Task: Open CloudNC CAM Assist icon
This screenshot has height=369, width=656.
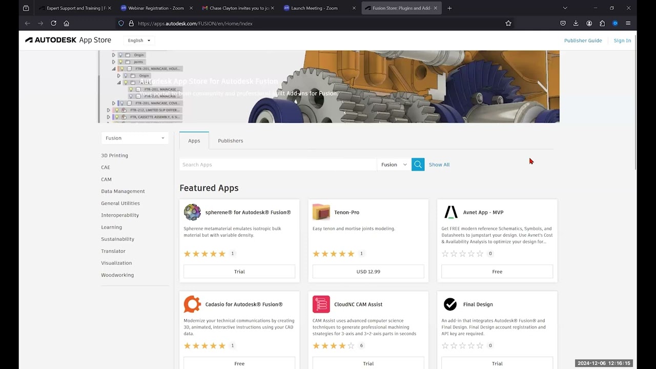Action: (x=321, y=304)
